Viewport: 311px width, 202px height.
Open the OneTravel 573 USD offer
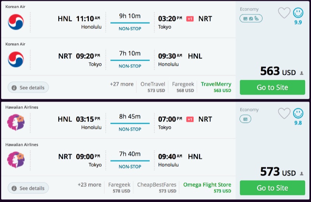pos(153,87)
